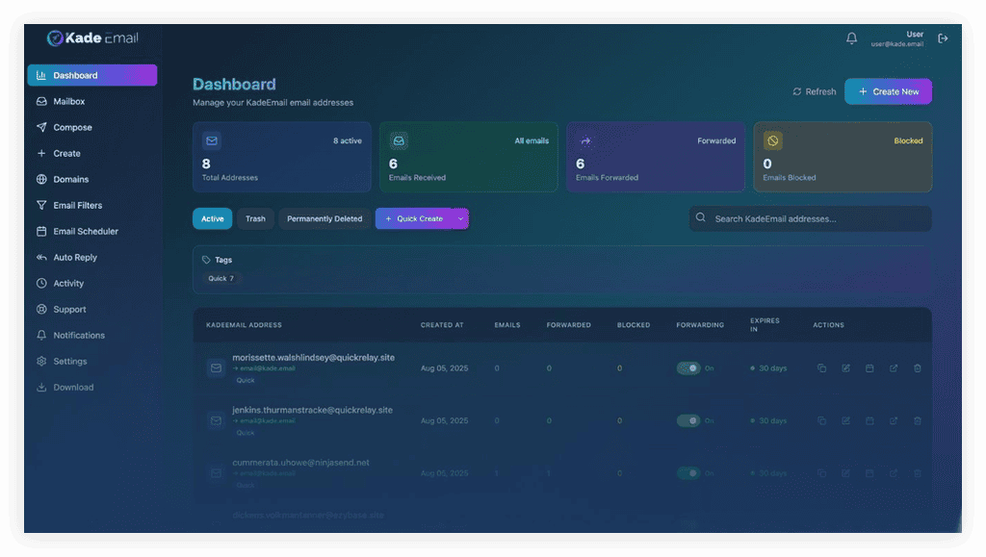
Task: Switch to the Trash tab
Action: [x=255, y=218]
